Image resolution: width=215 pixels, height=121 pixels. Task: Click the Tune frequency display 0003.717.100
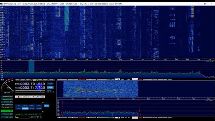(33, 88)
